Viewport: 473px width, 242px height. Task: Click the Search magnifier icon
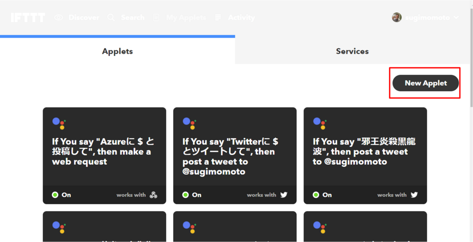[111, 18]
